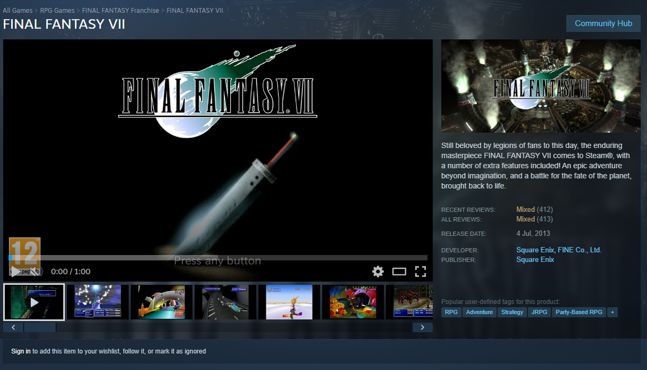Select the RPG tag
647x370 pixels.
[451, 312]
